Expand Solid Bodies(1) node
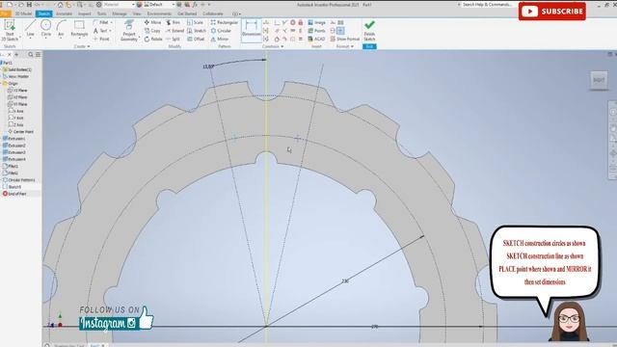Screen dimensions: 617x347 (x=2, y=69)
